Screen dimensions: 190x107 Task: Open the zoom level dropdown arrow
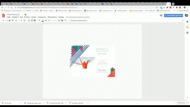[x=18, y=21]
